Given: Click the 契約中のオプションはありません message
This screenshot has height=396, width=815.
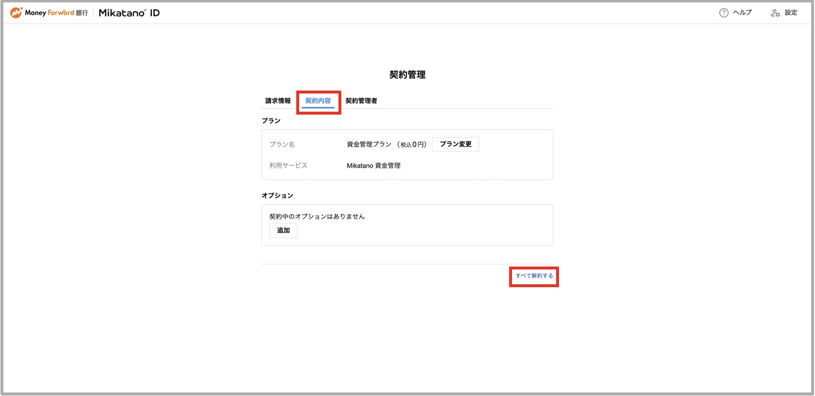Looking at the screenshot, I should tap(317, 216).
